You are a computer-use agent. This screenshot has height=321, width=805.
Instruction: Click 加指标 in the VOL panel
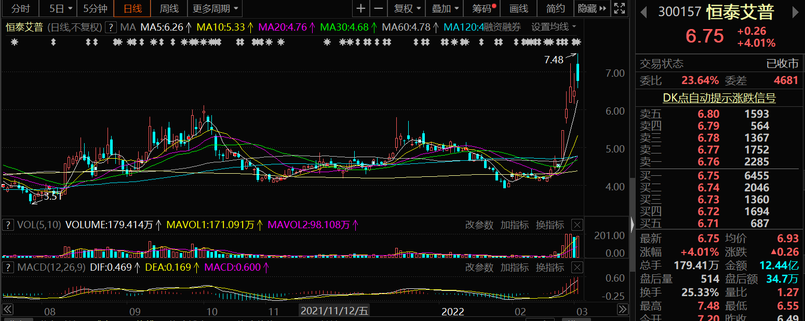click(x=514, y=225)
